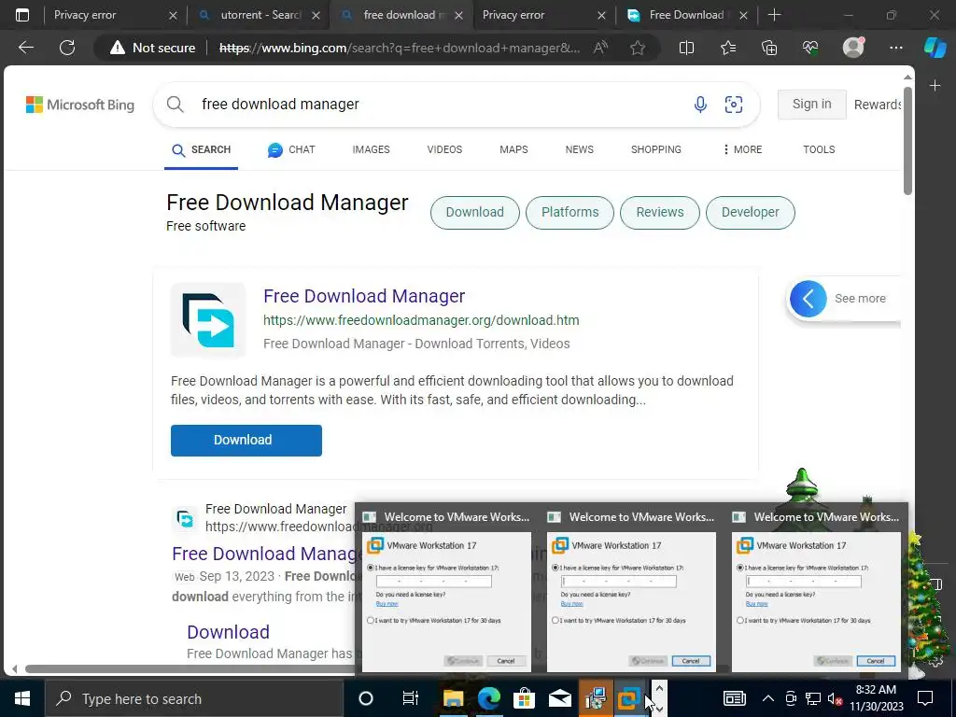Image resolution: width=956 pixels, height=717 pixels.
Task: Start voice search with the microphone icon
Action: click(x=700, y=105)
